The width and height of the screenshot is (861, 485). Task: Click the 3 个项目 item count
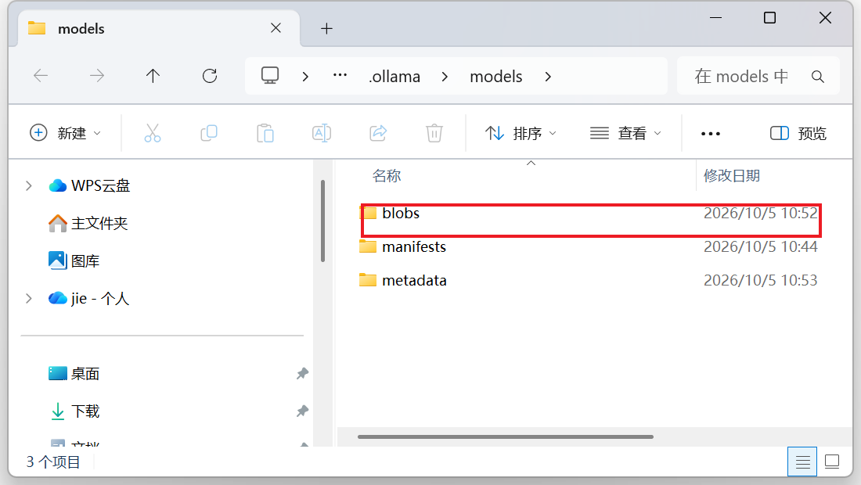[x=53, y=462]
